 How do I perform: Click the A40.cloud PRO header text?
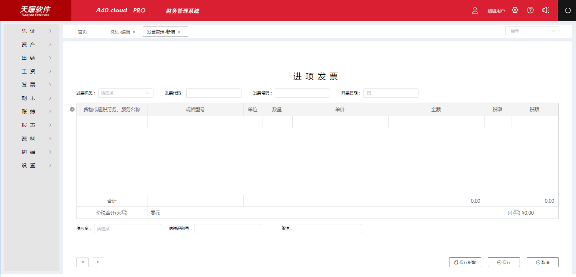click(121, 10)
